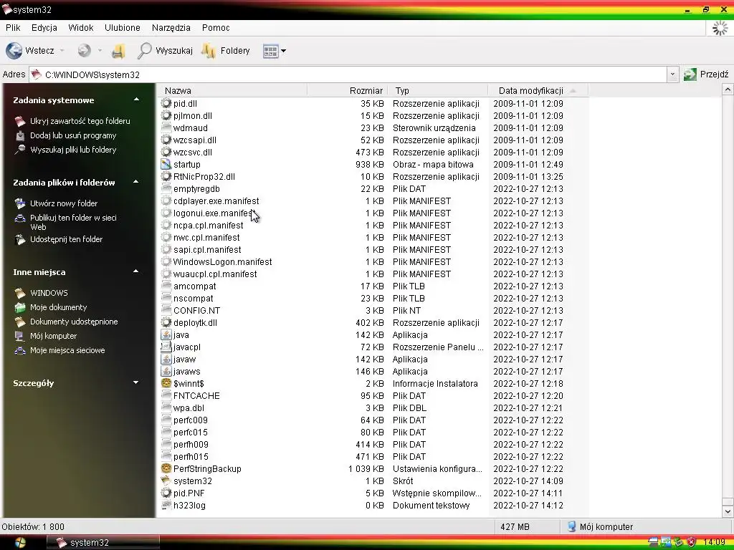Select the startup bitmap file icon

pyautogui.click(x=166, y=164)
